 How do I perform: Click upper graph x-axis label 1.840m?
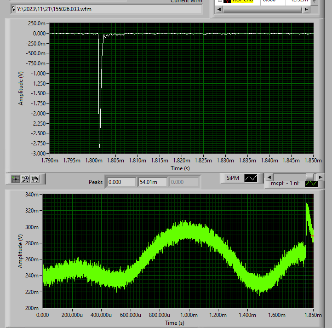point(269,161)
